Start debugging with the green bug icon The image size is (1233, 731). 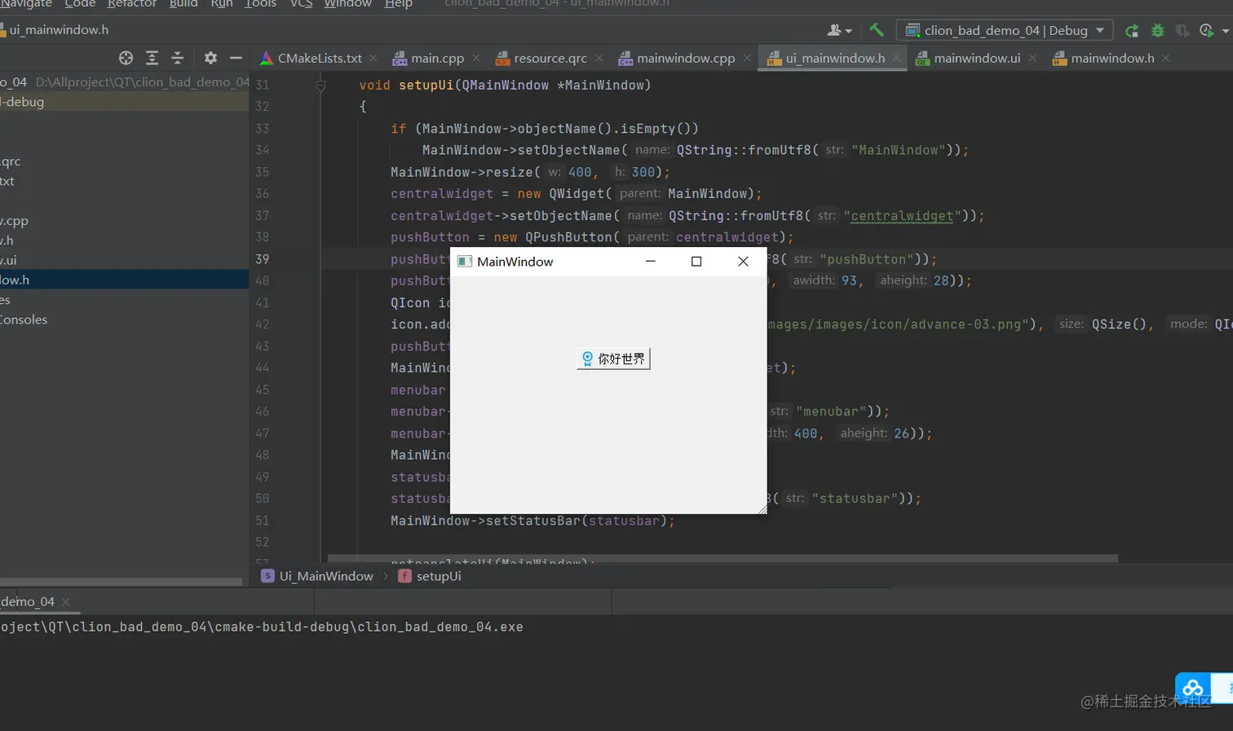[x=1157, y=30]
